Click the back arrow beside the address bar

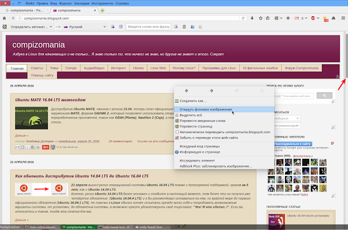coord(13,18)
